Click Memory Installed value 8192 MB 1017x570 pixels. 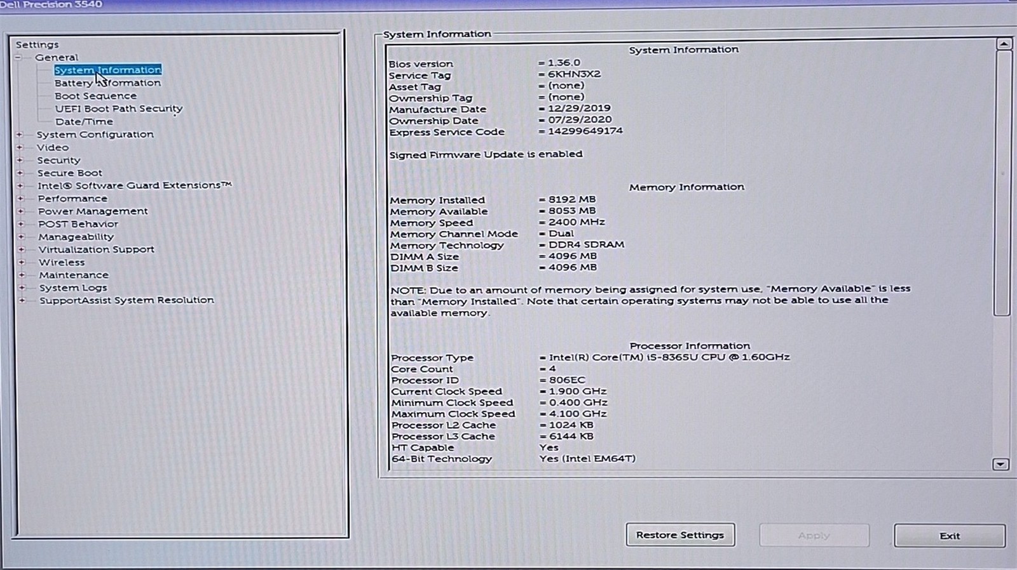point(572,199)
